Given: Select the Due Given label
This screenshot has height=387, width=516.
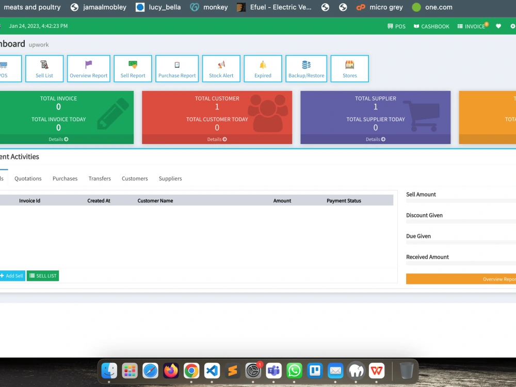Looking at the screenshot, I should point(418,236).
